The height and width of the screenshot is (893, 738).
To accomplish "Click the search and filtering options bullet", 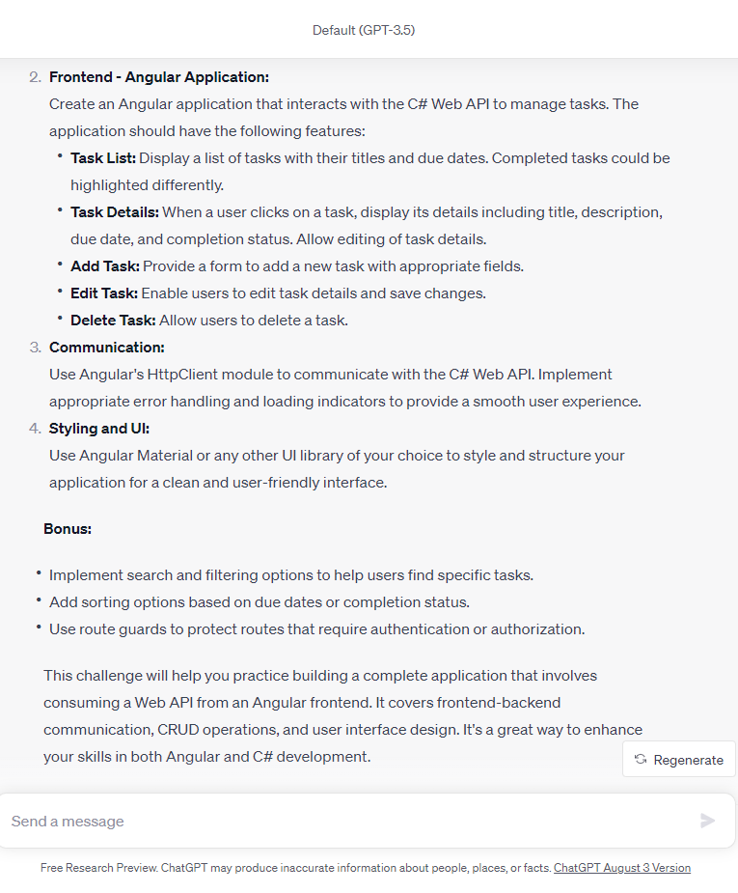I will [290, 575].
